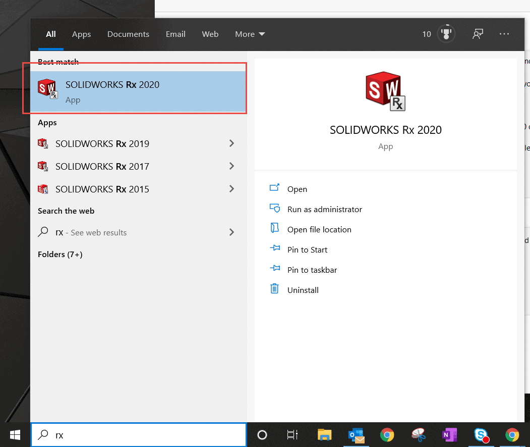
Task: Open File Explorer from the taskbar
Action: click(324, 435)
